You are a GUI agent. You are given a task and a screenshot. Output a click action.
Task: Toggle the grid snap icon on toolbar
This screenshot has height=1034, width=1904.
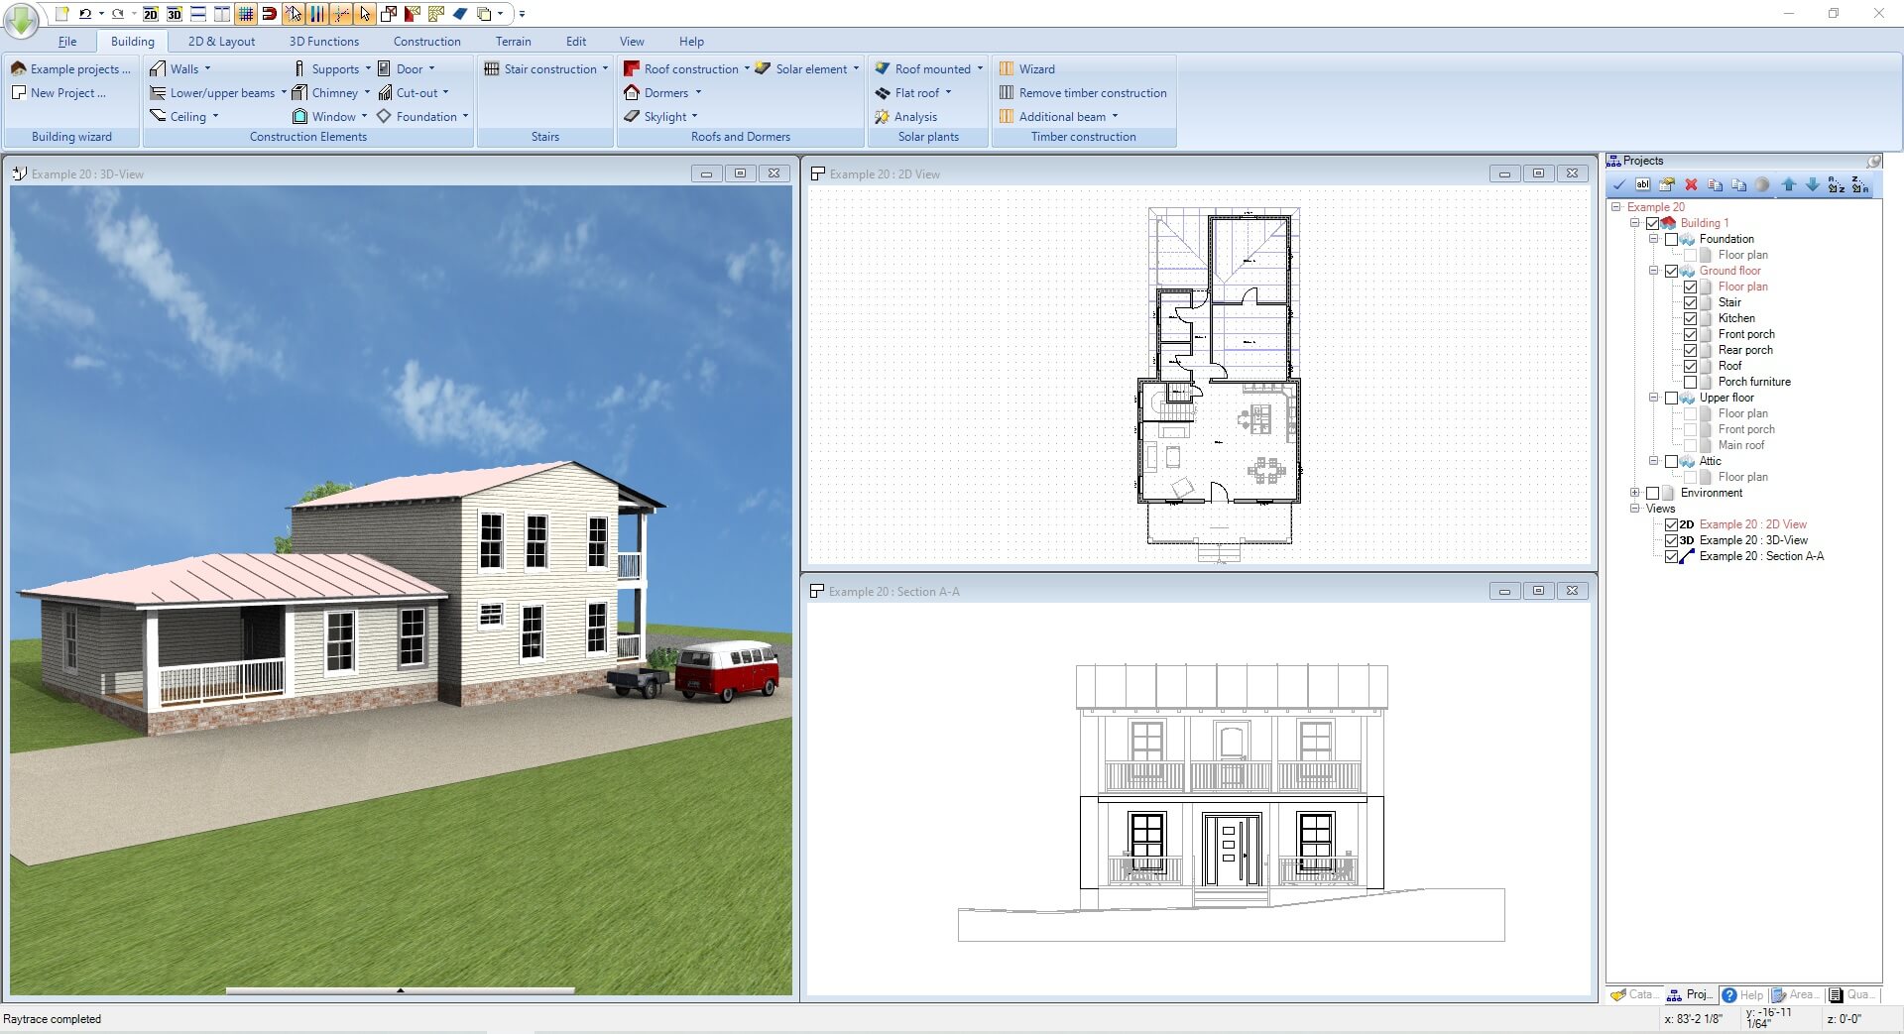[x=244, y=15]
